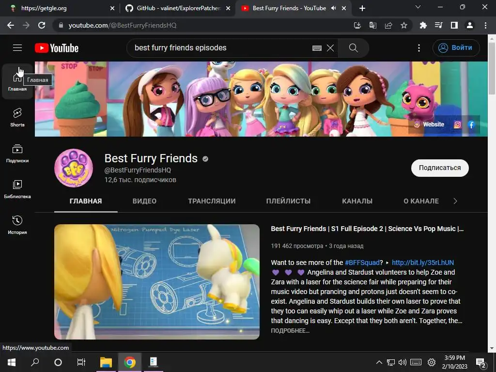Viewport: 496px width, 372px height.
Task: Mute the Best Furry Friends tab audio icon
Action: (333, 8)
